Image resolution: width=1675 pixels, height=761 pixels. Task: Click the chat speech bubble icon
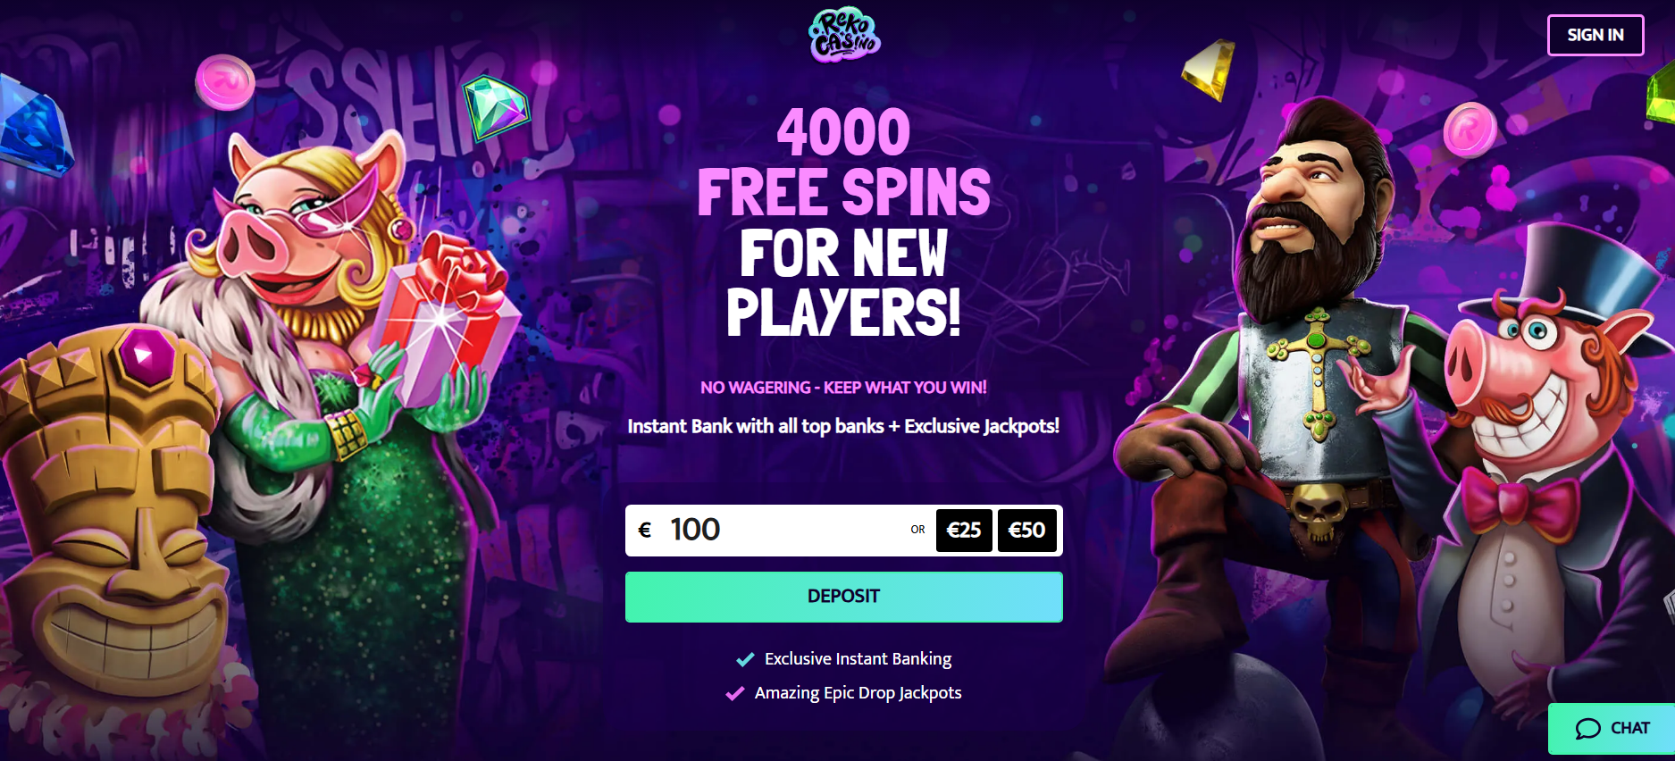pos(1587,729)
